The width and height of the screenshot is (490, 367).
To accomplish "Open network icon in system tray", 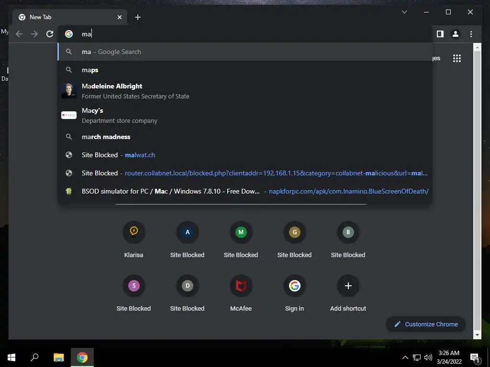I will (x=417, y=357).
